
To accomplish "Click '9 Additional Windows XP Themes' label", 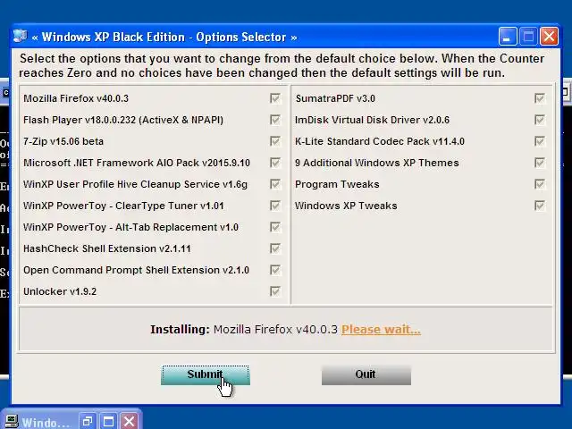I will (x=377, y=163).
